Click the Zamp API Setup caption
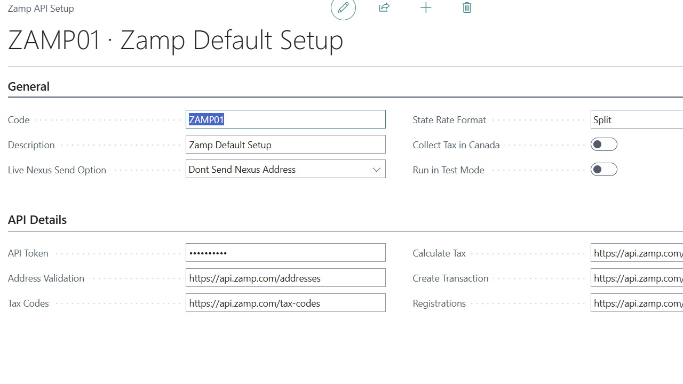This screenshot has width=683, height=384. tap(41, 9)
